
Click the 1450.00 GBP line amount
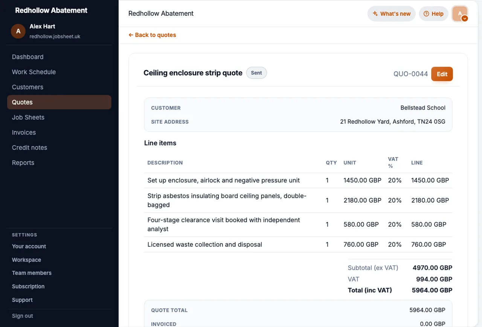click(430, 180)
